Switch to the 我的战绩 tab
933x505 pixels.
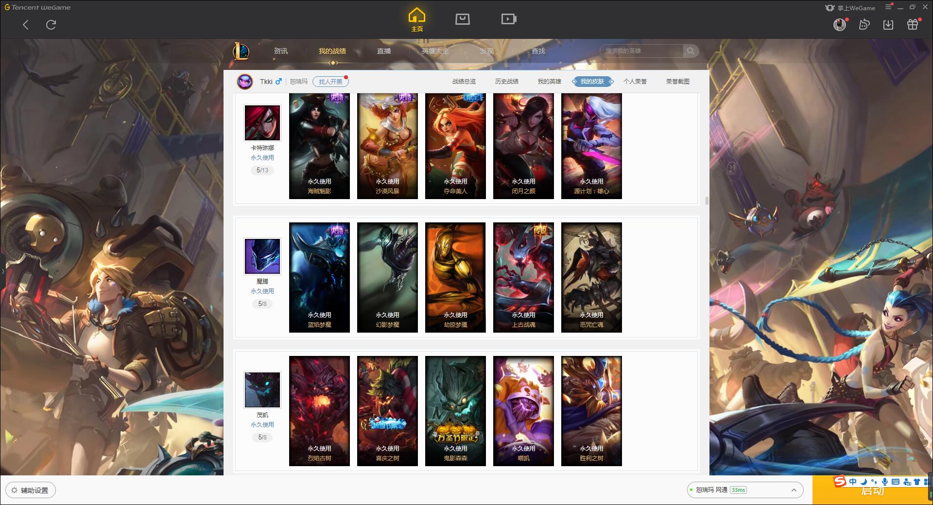coord(332,51)
